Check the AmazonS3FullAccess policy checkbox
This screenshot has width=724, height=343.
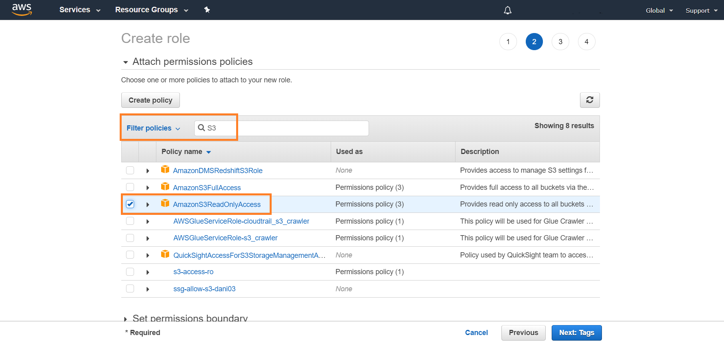pos(130,187)
